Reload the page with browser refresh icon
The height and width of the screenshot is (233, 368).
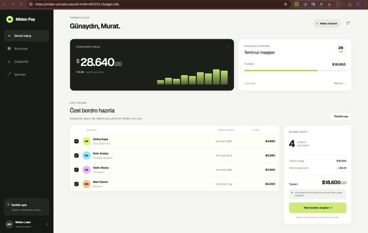(21, 4)
